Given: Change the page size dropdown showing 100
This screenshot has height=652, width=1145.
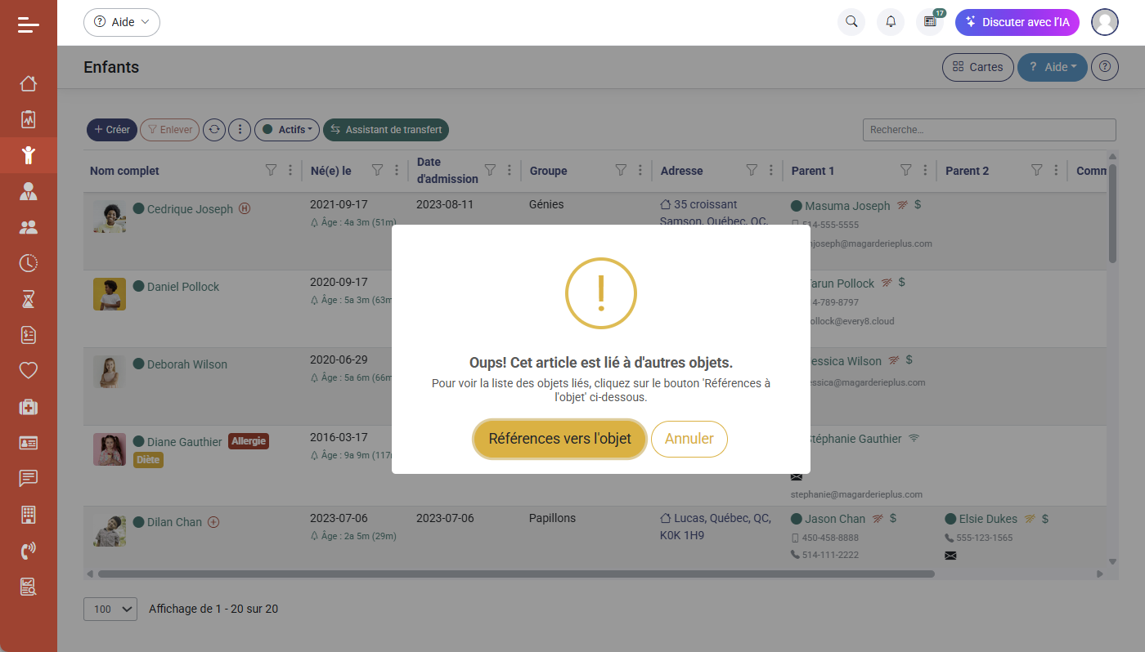Looking at the screenshot, I should point(110,609).
